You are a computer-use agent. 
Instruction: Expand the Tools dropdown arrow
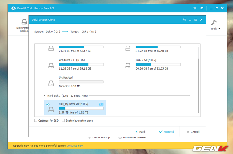pos(219,28)
